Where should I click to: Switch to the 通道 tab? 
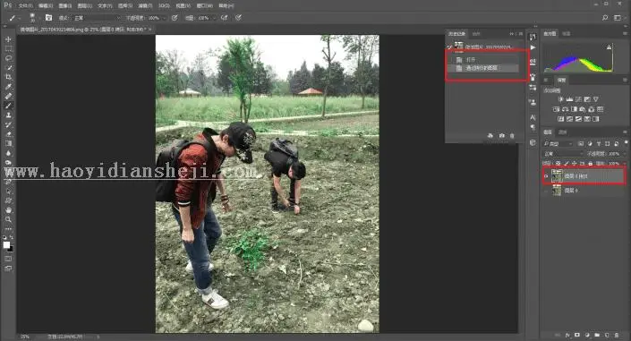[x=563, y=132]
